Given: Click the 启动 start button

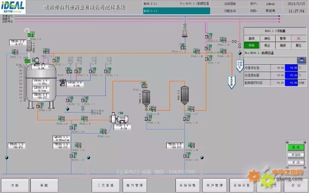Looking at the screenshot, I should [267, 38].
